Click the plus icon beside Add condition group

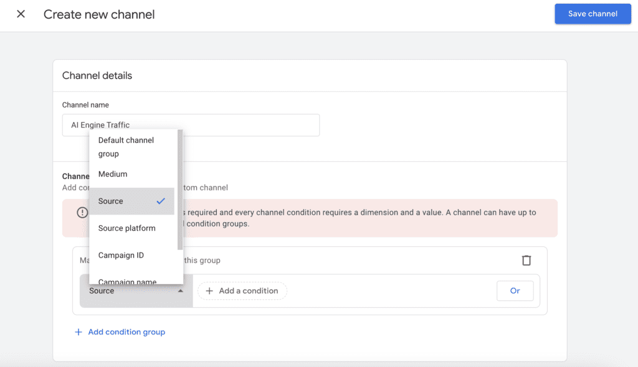pos(79,332)
